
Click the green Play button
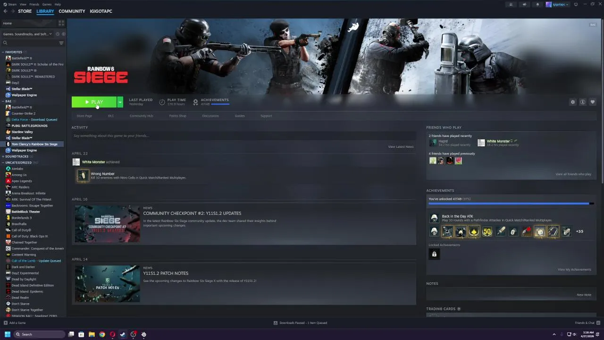point(94,102)
